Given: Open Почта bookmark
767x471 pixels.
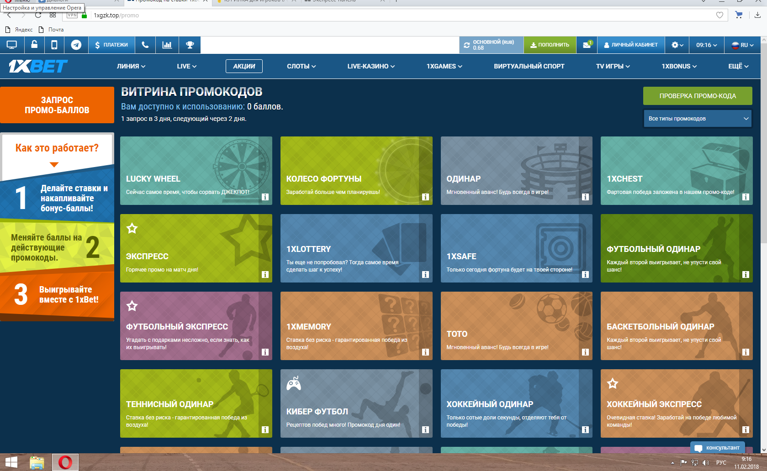Looking at the screenshot, I should coord(51,30).
